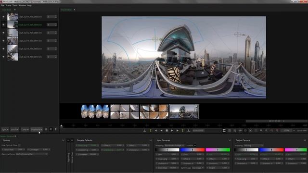The width and height of the screenshot is (308, 173).
Task: Open the Stitch dropdown button
Action: (14, 130)
